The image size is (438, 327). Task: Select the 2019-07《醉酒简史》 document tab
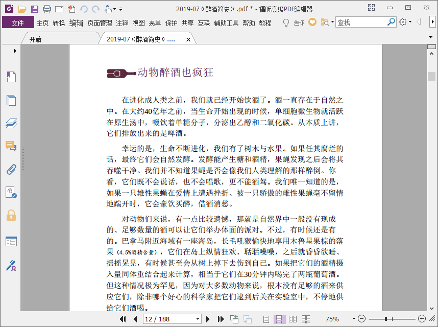(141, 39)
